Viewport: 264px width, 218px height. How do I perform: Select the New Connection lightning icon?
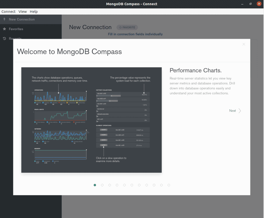[4, 19]
